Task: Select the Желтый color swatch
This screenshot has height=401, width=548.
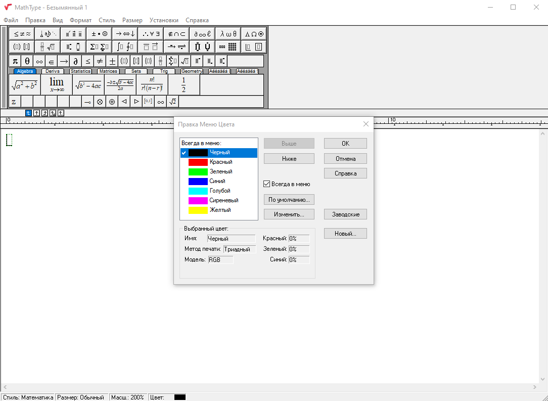Action: (198, 210)
